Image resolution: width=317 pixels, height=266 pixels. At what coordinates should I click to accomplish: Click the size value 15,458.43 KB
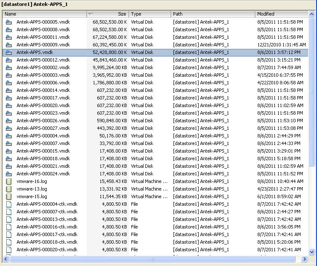[x=113, y=181]
